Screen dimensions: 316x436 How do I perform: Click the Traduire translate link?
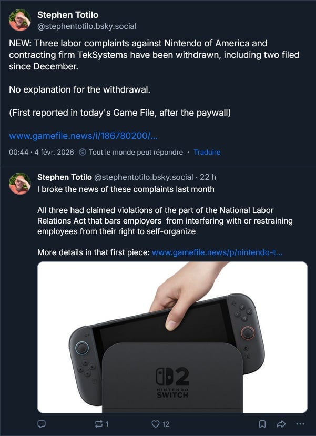pyautogui.click(x=207, y=152)
